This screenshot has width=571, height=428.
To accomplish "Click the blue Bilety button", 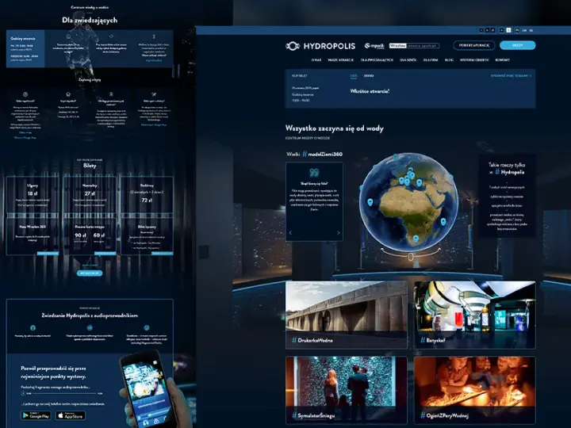I will [x=517, y=45].
